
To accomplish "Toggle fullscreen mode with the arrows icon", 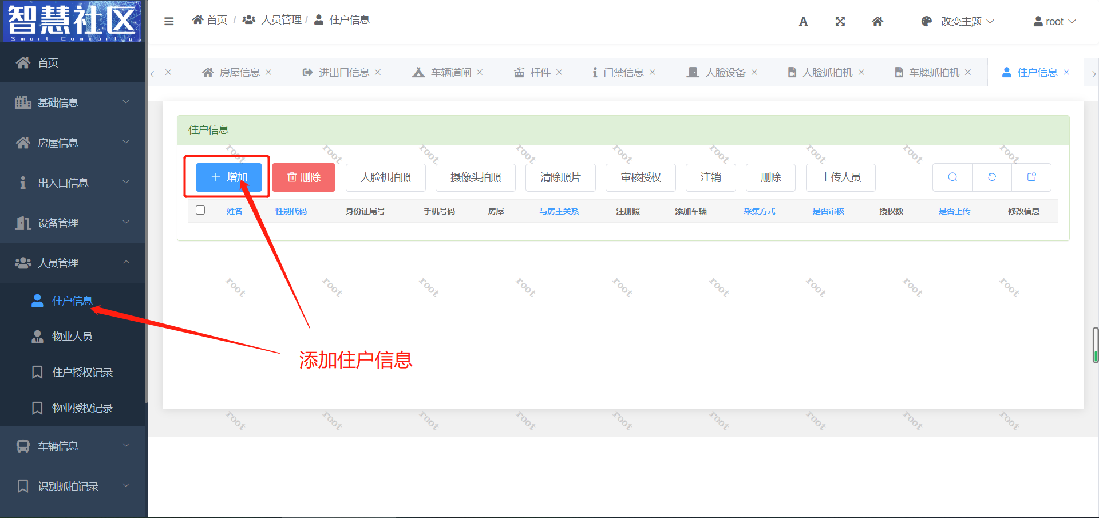I will click(x=840, y=21).
